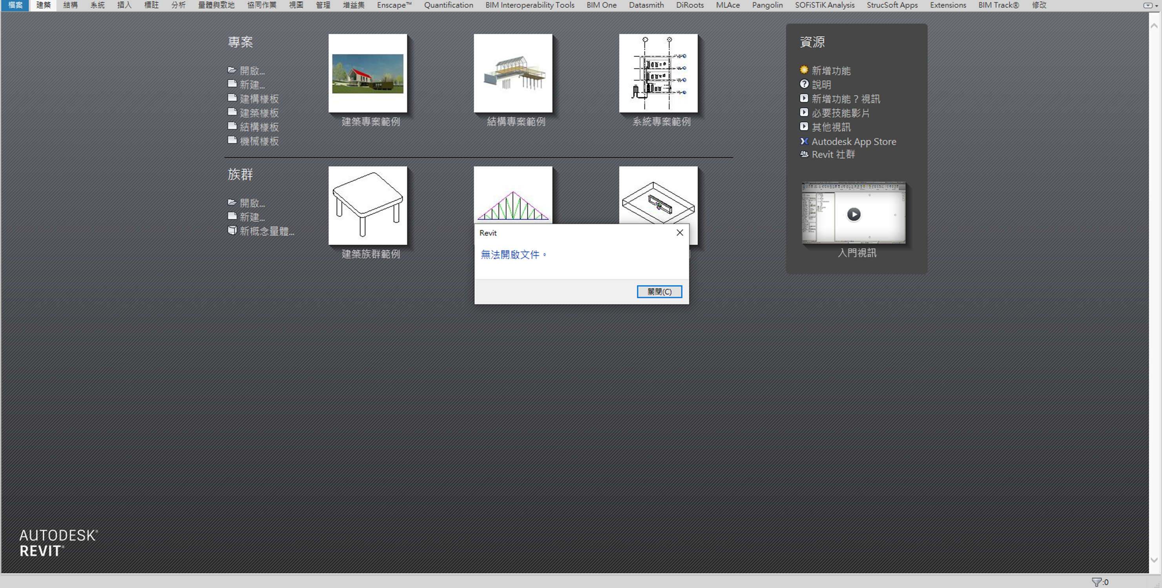
Task: Click the family 新建... link
Action: click(252, 217)
